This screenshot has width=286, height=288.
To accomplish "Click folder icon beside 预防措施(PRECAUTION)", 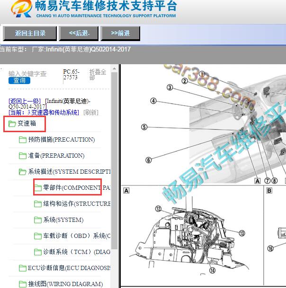I will tap(23, 140).
